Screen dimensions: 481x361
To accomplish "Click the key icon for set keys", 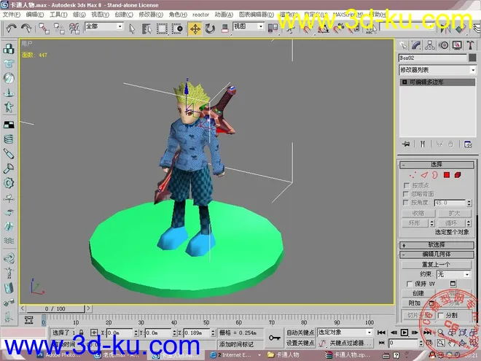I will tap(275, 337).
